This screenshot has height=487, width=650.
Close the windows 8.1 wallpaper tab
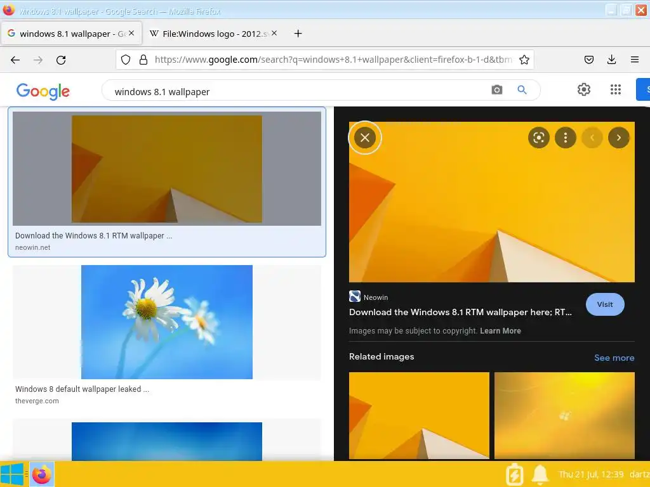tap(131, 33)
